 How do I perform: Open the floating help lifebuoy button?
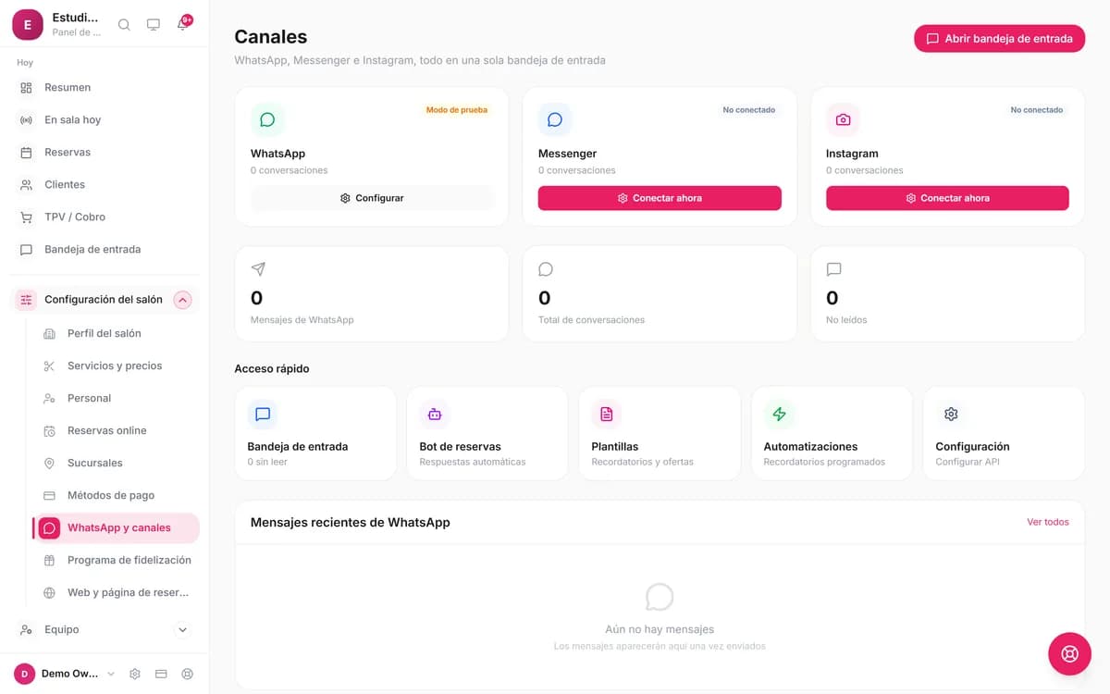tap(1070, 654)
